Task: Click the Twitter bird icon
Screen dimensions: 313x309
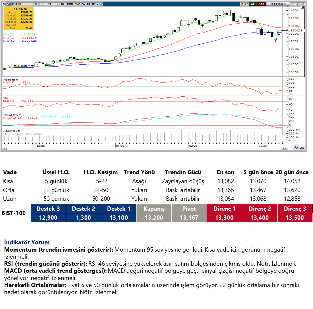Action: [x=101, y=4]
